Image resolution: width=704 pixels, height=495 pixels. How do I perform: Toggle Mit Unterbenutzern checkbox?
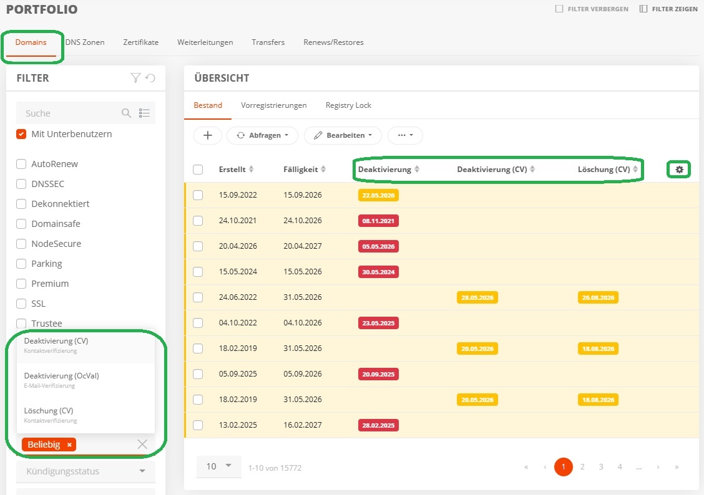tap(21, 134)
